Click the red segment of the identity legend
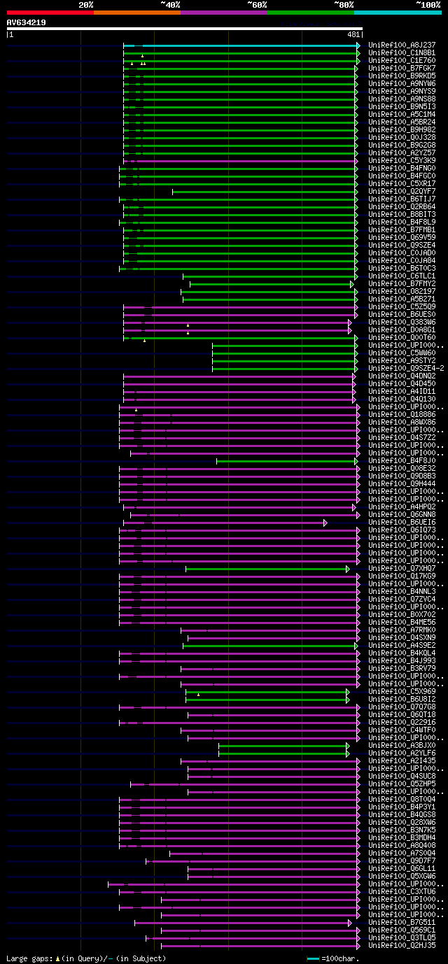 point(50,13)
